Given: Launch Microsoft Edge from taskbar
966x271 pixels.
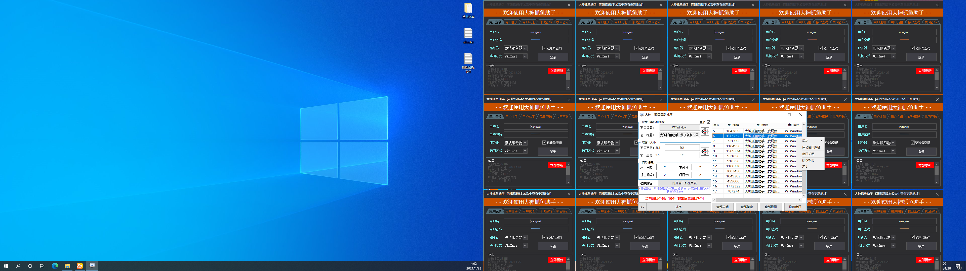Looking at the screenshot, I should pyautogui.click(x=55, y=266).
